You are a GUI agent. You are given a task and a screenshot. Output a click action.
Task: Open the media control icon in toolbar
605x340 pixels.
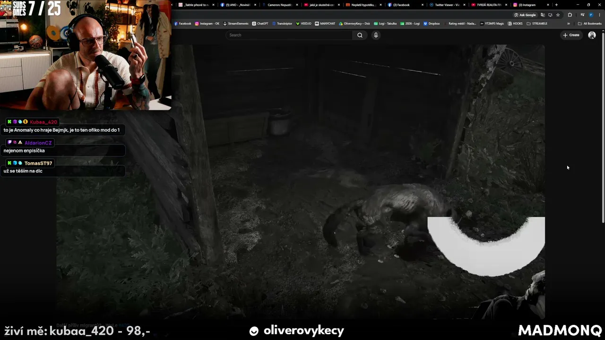click(582, 15)
